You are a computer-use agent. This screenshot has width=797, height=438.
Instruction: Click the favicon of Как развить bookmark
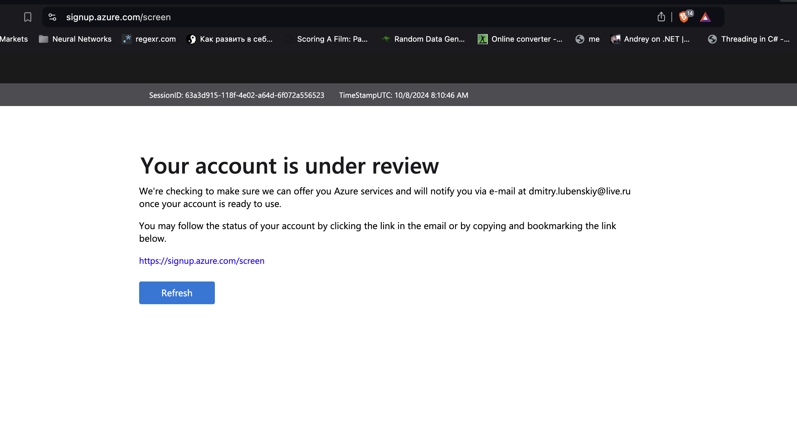point(191,39)
